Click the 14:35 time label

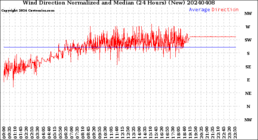(x=145, y=133)
